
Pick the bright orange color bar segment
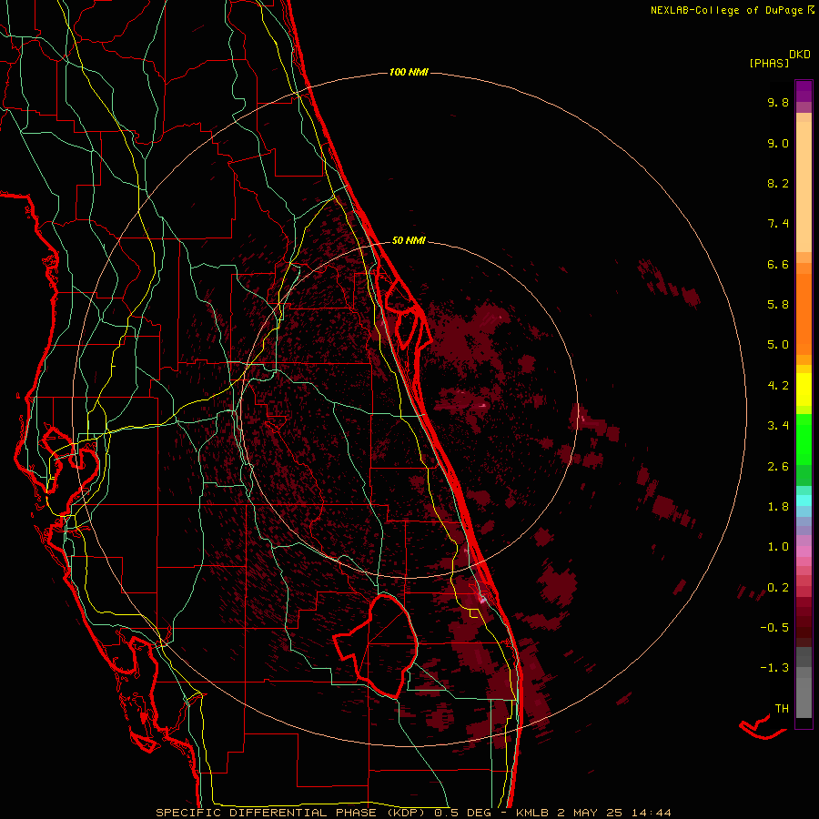(x=804, y=313)
